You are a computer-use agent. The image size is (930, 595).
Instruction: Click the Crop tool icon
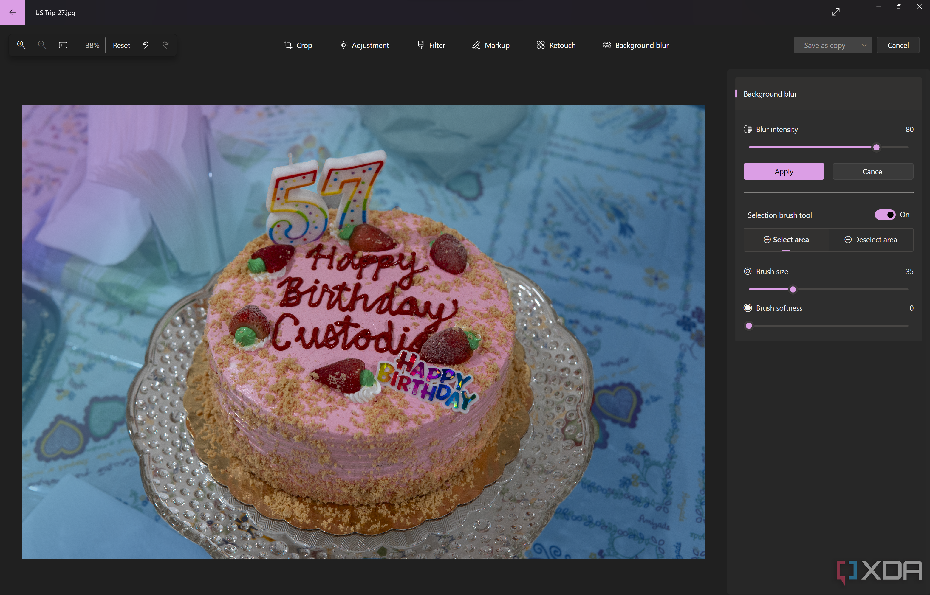(x=287, y=45)
